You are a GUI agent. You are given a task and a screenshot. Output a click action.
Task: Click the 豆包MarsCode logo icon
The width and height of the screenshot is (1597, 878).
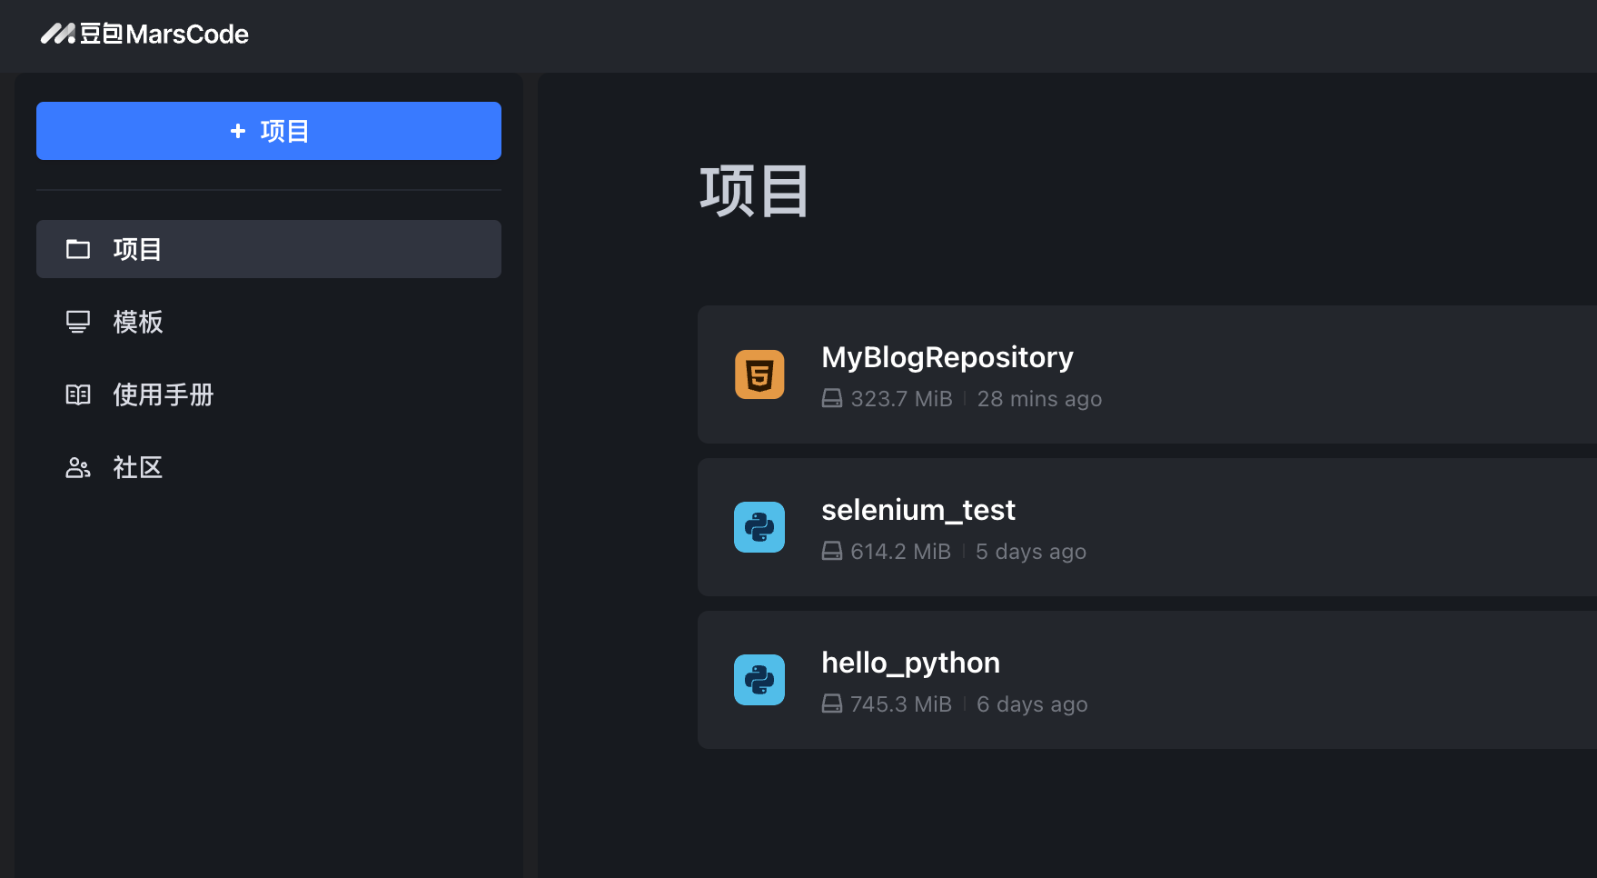(58, 34)
